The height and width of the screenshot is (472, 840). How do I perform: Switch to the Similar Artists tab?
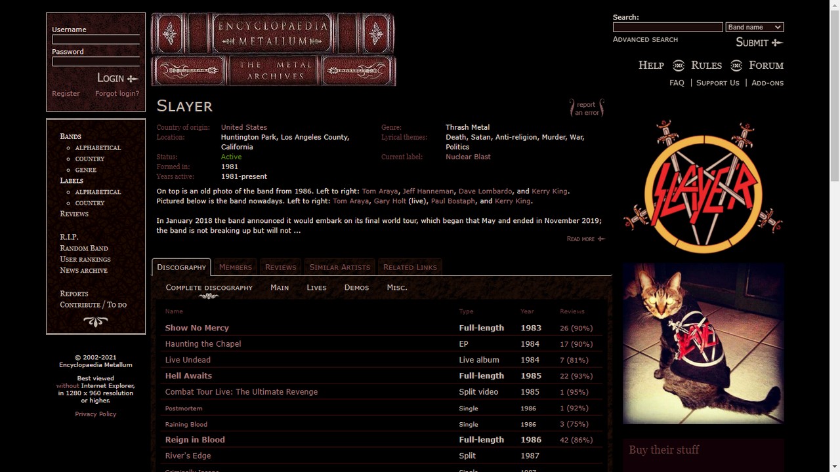coord(339,267)
